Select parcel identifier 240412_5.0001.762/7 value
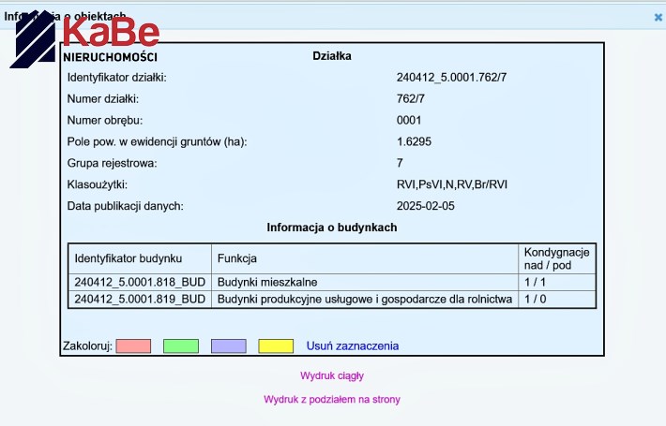 [x=451, y=78]
